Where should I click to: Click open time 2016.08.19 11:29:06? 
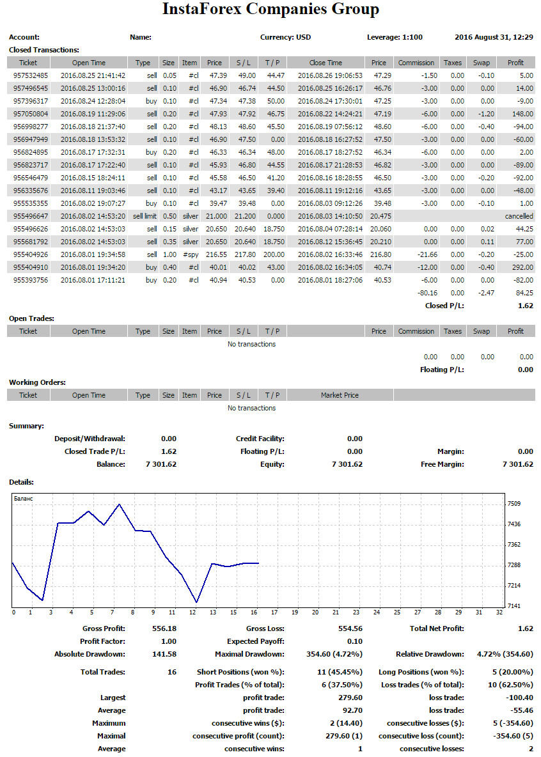(93, 114)
